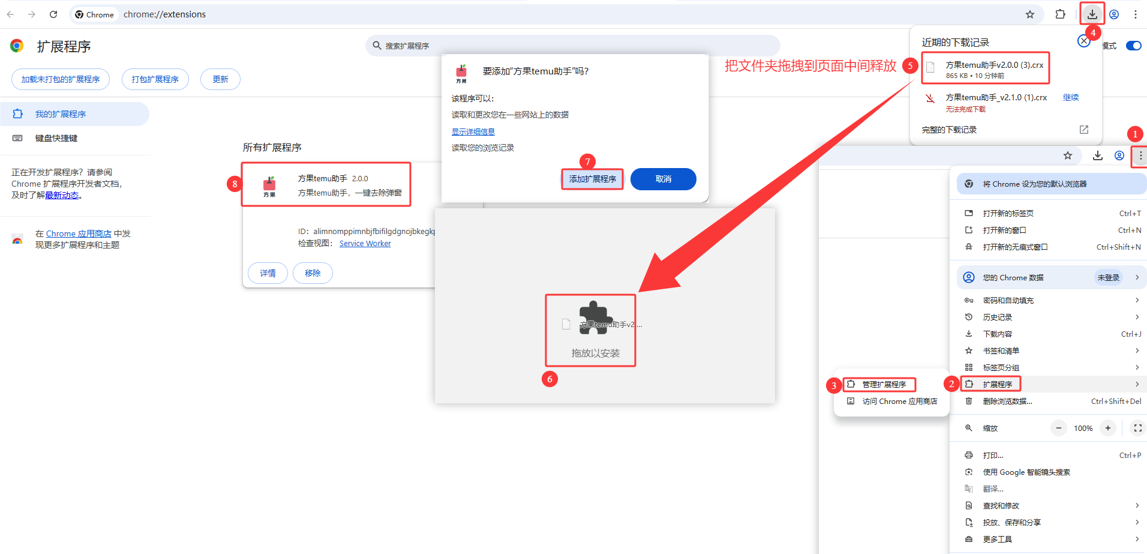Click the 下载内容 download arrow icon
The height and width of the screenshot is (554, 1147).
tap(969, 334)
